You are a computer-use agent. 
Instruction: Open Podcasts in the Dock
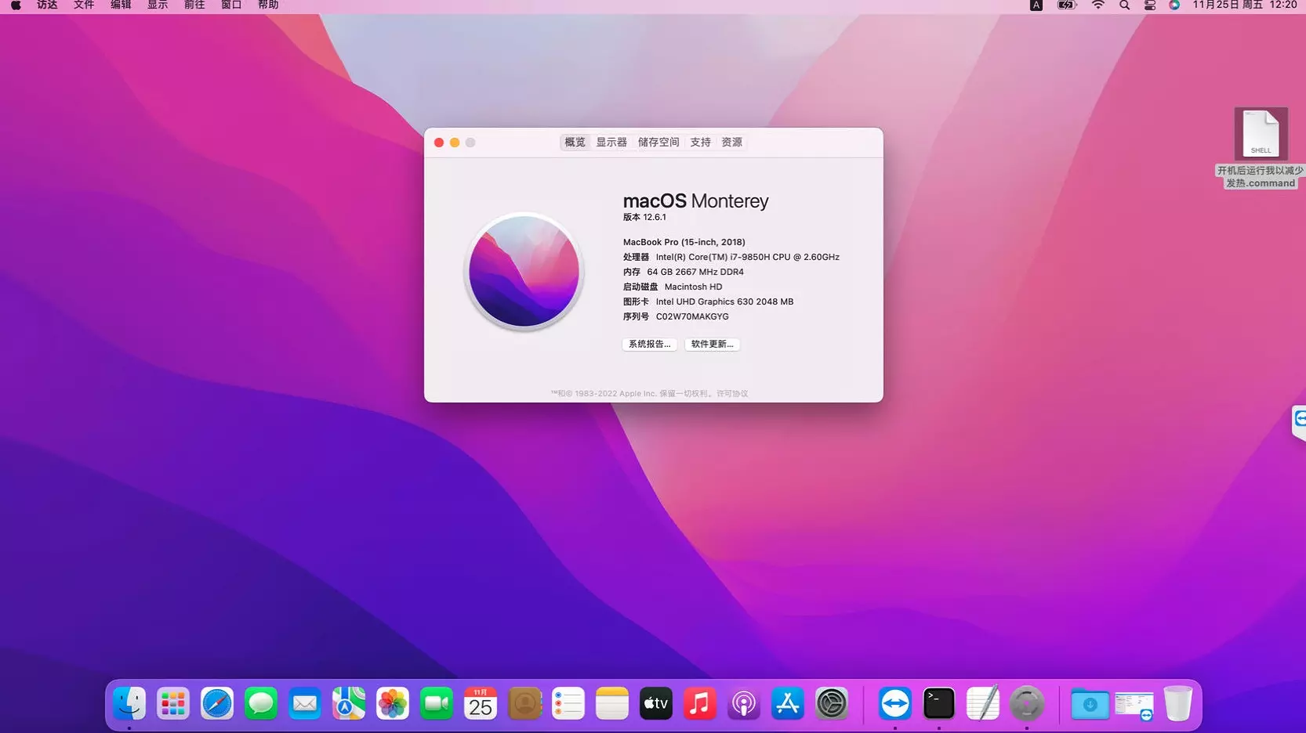744,703
